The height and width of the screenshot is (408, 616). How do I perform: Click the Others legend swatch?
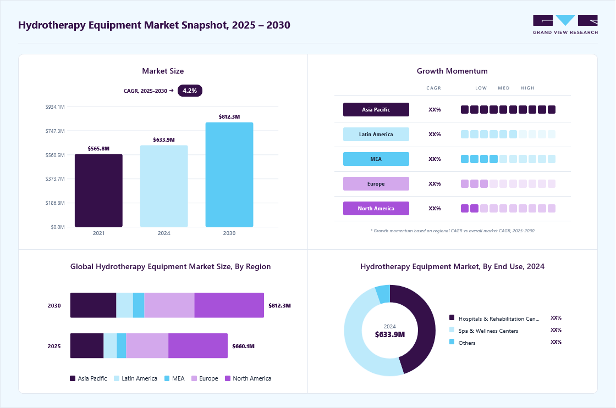pyautogui.click(x=452, y=342)
